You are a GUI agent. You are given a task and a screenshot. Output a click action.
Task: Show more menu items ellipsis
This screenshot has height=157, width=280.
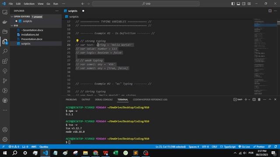point(63,3)
